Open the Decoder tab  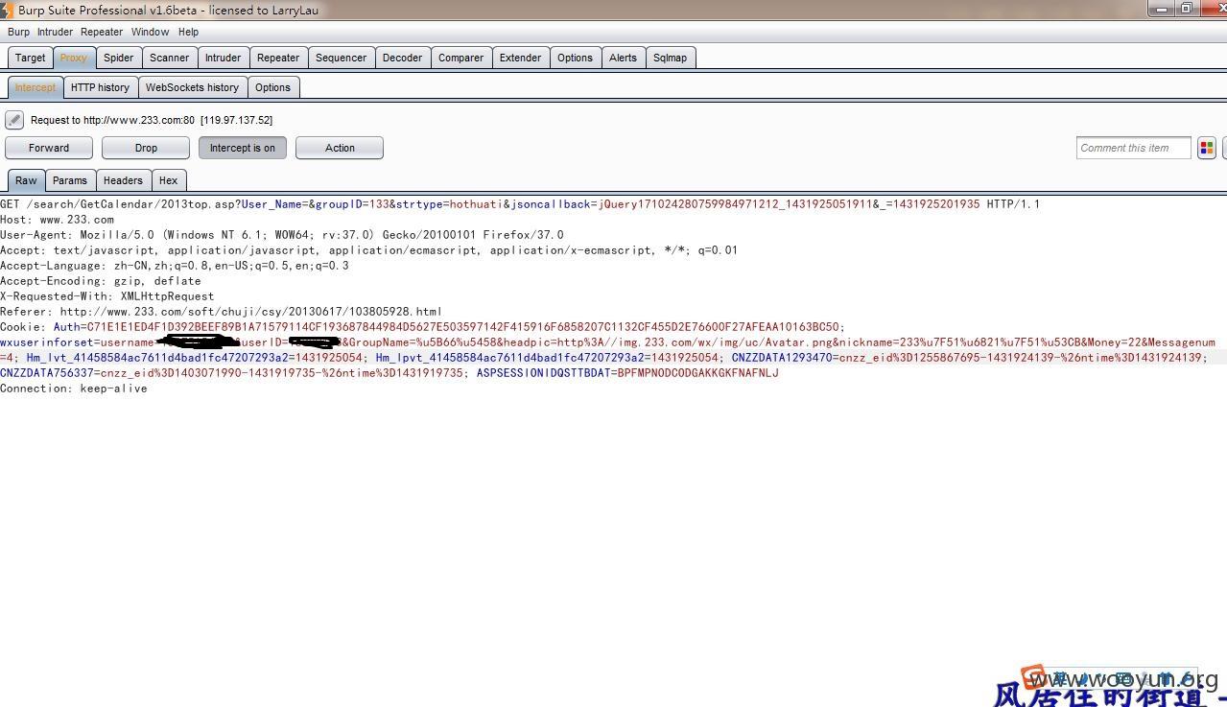[403, 58]
